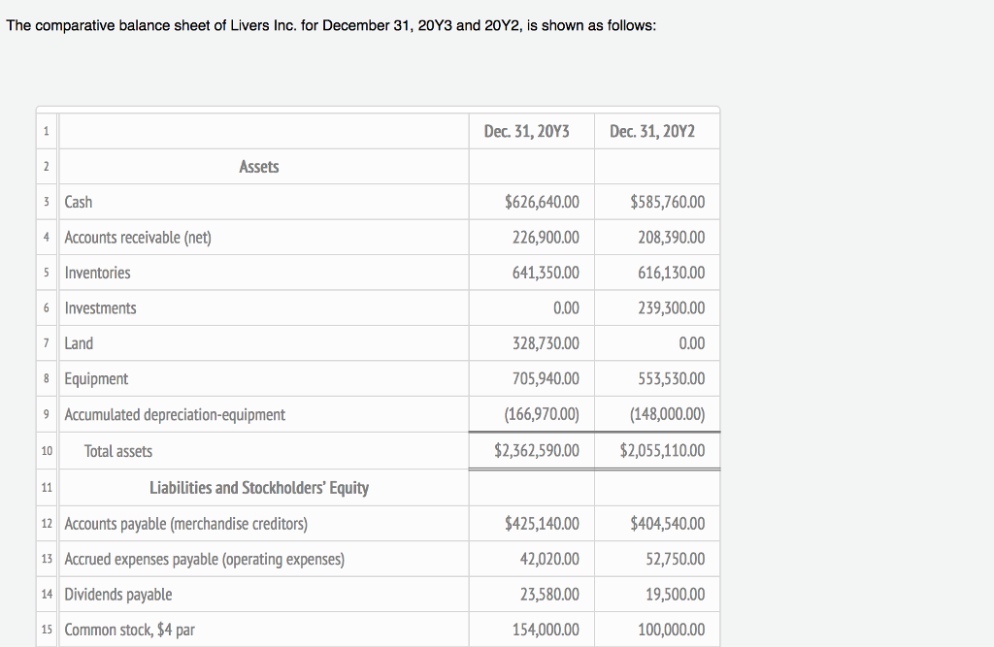Click Common stock, $4 par label

(x=130, y=630)
